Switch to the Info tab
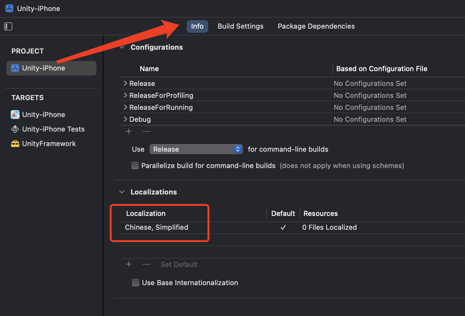The image size is (465, 316). (197, 26)
